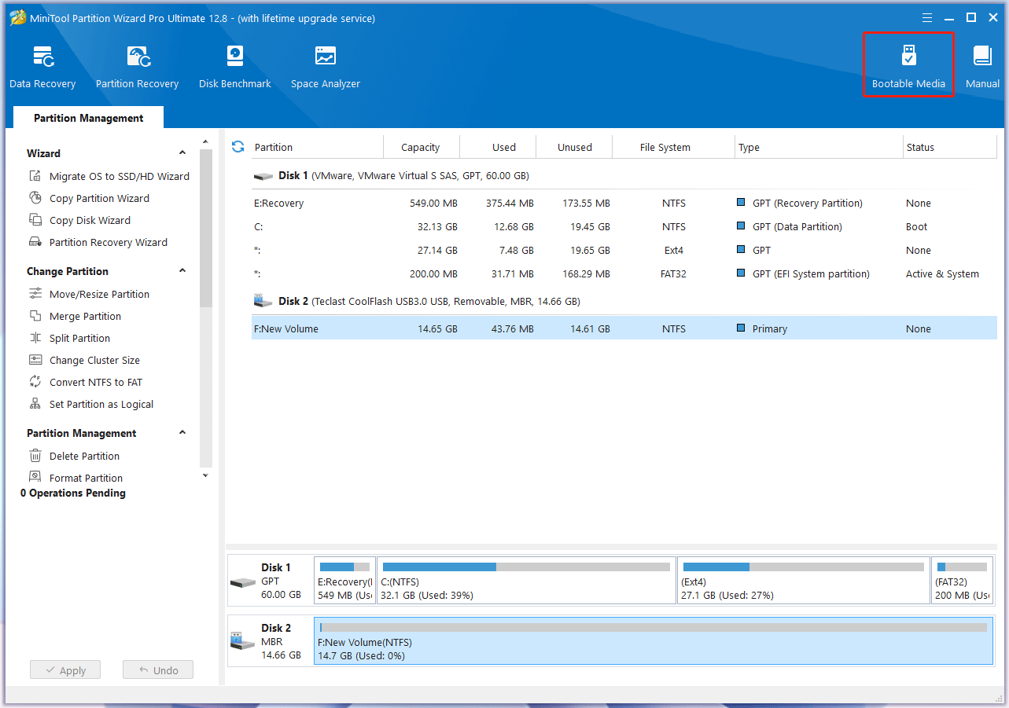Select the (FAT32) block in disk map
1009x708 pixels.
[963, 581]
